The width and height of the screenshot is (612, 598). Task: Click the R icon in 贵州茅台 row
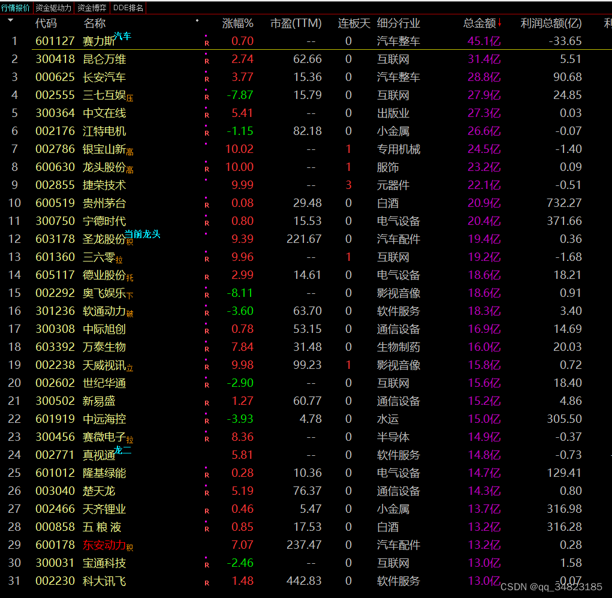click(x=207, y=205)
